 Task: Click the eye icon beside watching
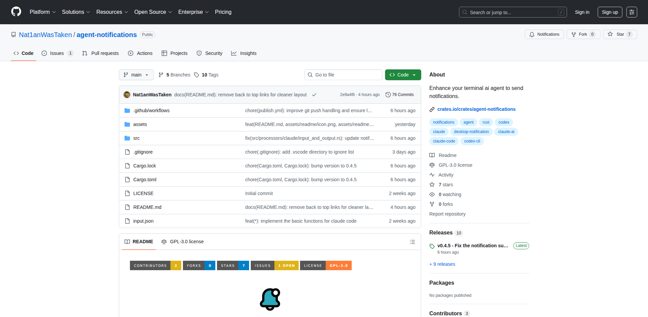point(432,194)
